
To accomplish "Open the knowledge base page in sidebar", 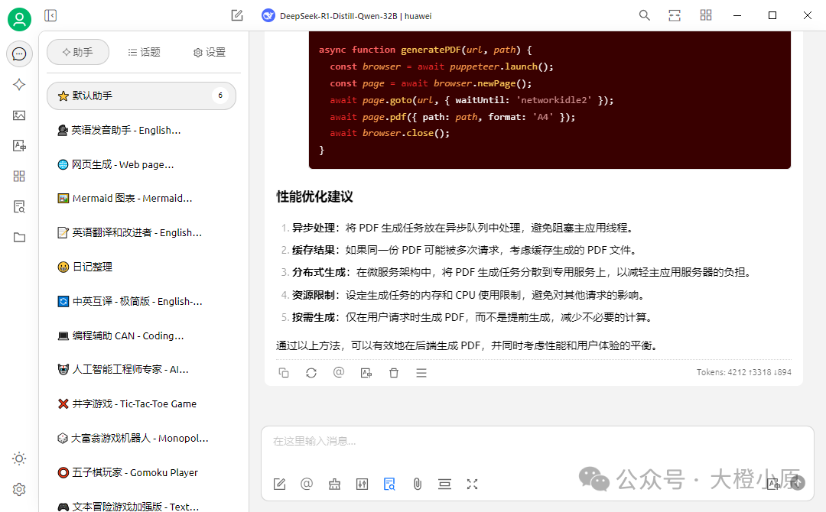I will click(19, 207).
